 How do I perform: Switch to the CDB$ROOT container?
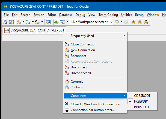pos(142,96)
